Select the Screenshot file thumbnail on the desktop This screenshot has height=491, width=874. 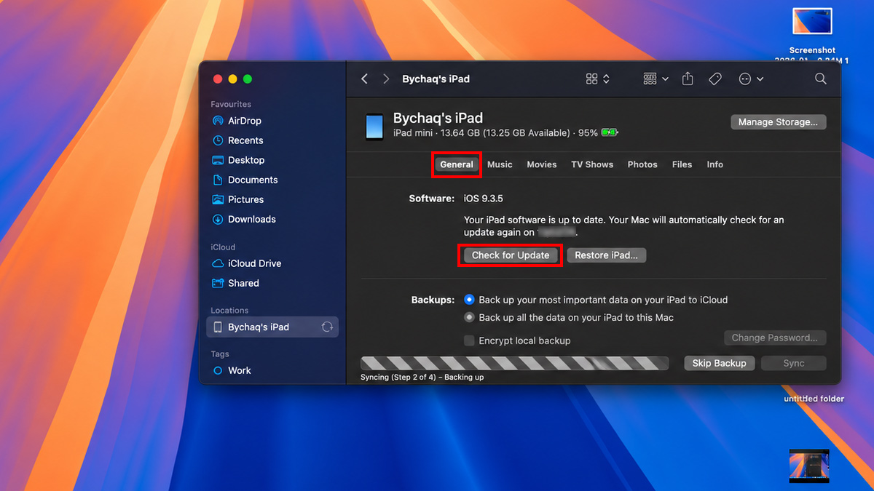(812, 21)
